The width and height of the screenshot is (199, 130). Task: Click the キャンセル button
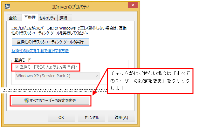(x=91, y=118)
